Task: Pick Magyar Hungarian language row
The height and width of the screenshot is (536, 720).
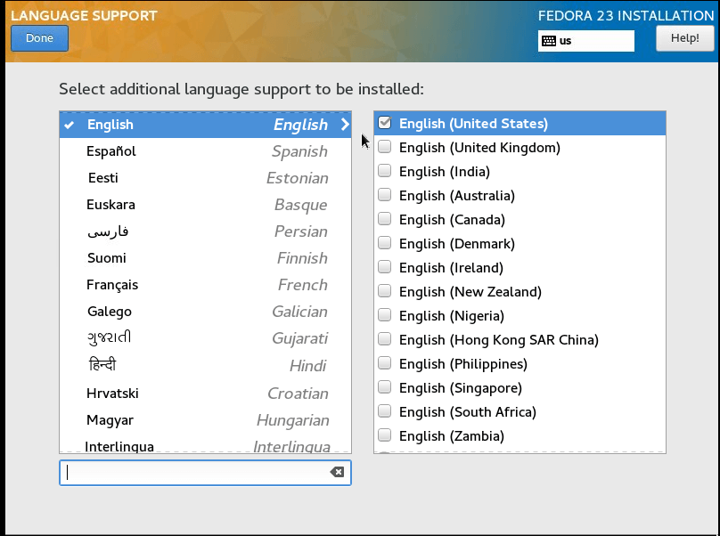Action: 205,420
